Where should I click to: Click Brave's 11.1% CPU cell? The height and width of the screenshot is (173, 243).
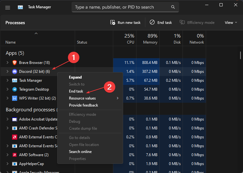(x=125, y=63)
